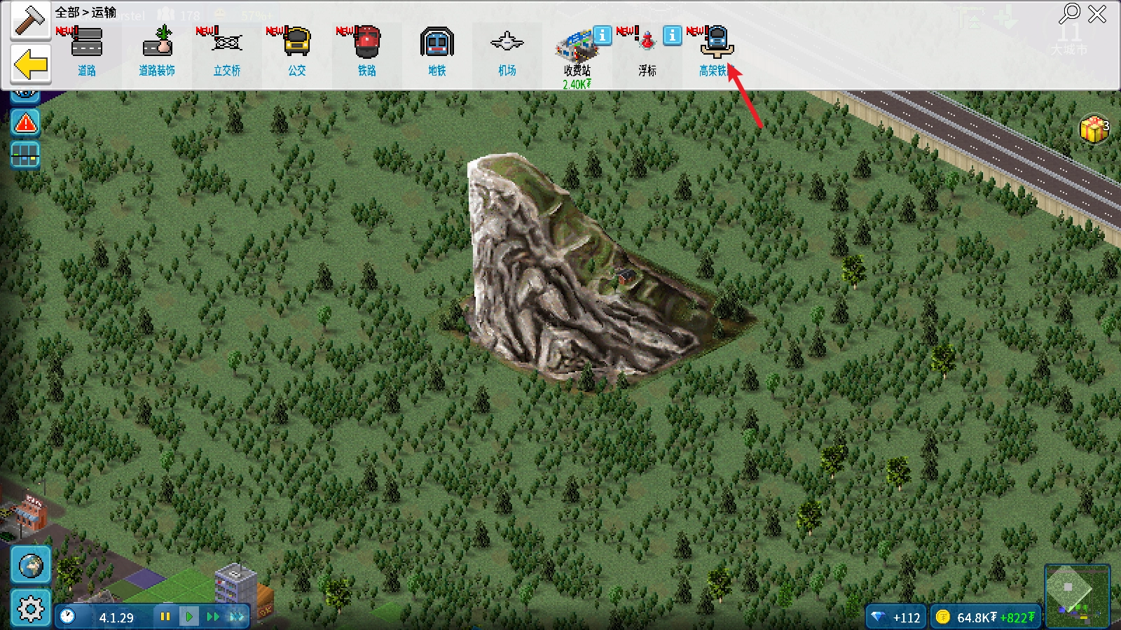Select the 地铁 subway category
The height and width of the screenshot is (630, 1121).
[x=437, y=50]
